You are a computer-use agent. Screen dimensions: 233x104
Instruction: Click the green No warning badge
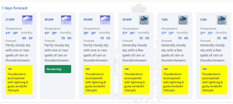pos(58,69)
